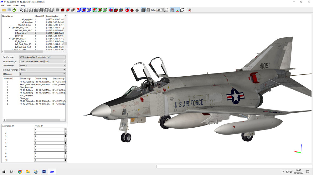Screen dimensions: 313x175
Task: Toggle the solid dark gray cube shading button
Action: [x=143, y=10]
